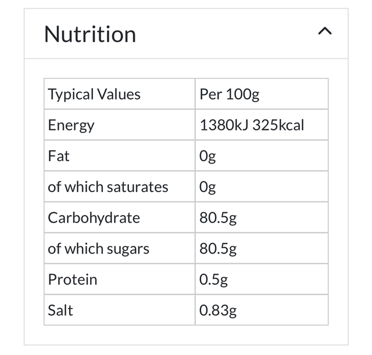The width and height of the screenshot is (372, 355).
Task: Select the Per 100g column header
Action: 229,94
